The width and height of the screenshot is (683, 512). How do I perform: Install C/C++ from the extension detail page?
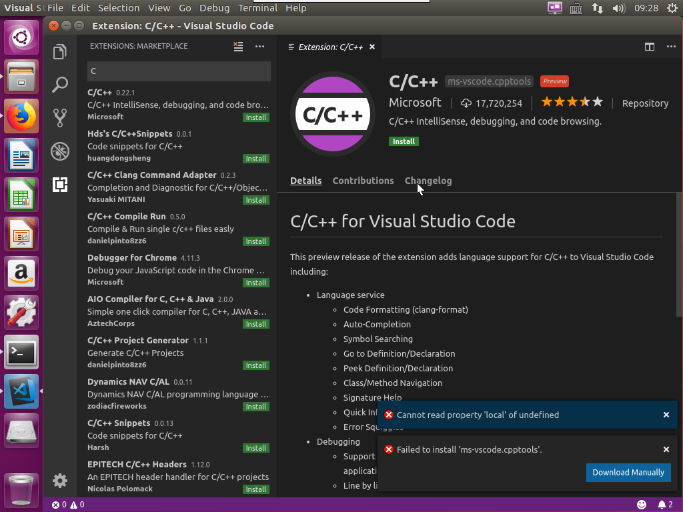point(404,141)
